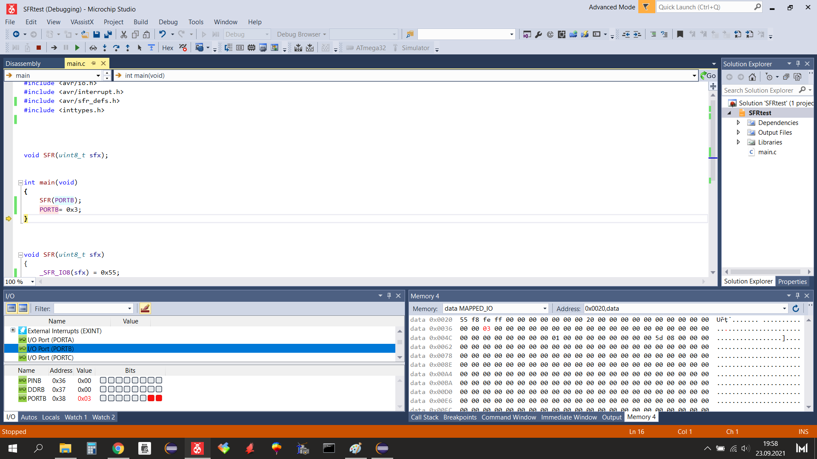Click the Stop Debugging red square
Image resolution: width=817 pixels, height=459 pixels.
click(x=39, y=48)
